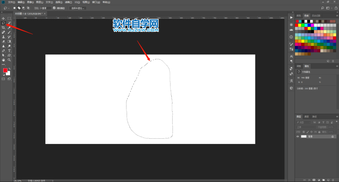Select the Horizontal Type tool
The image size is (339, 182).
(x=9, y=51)
